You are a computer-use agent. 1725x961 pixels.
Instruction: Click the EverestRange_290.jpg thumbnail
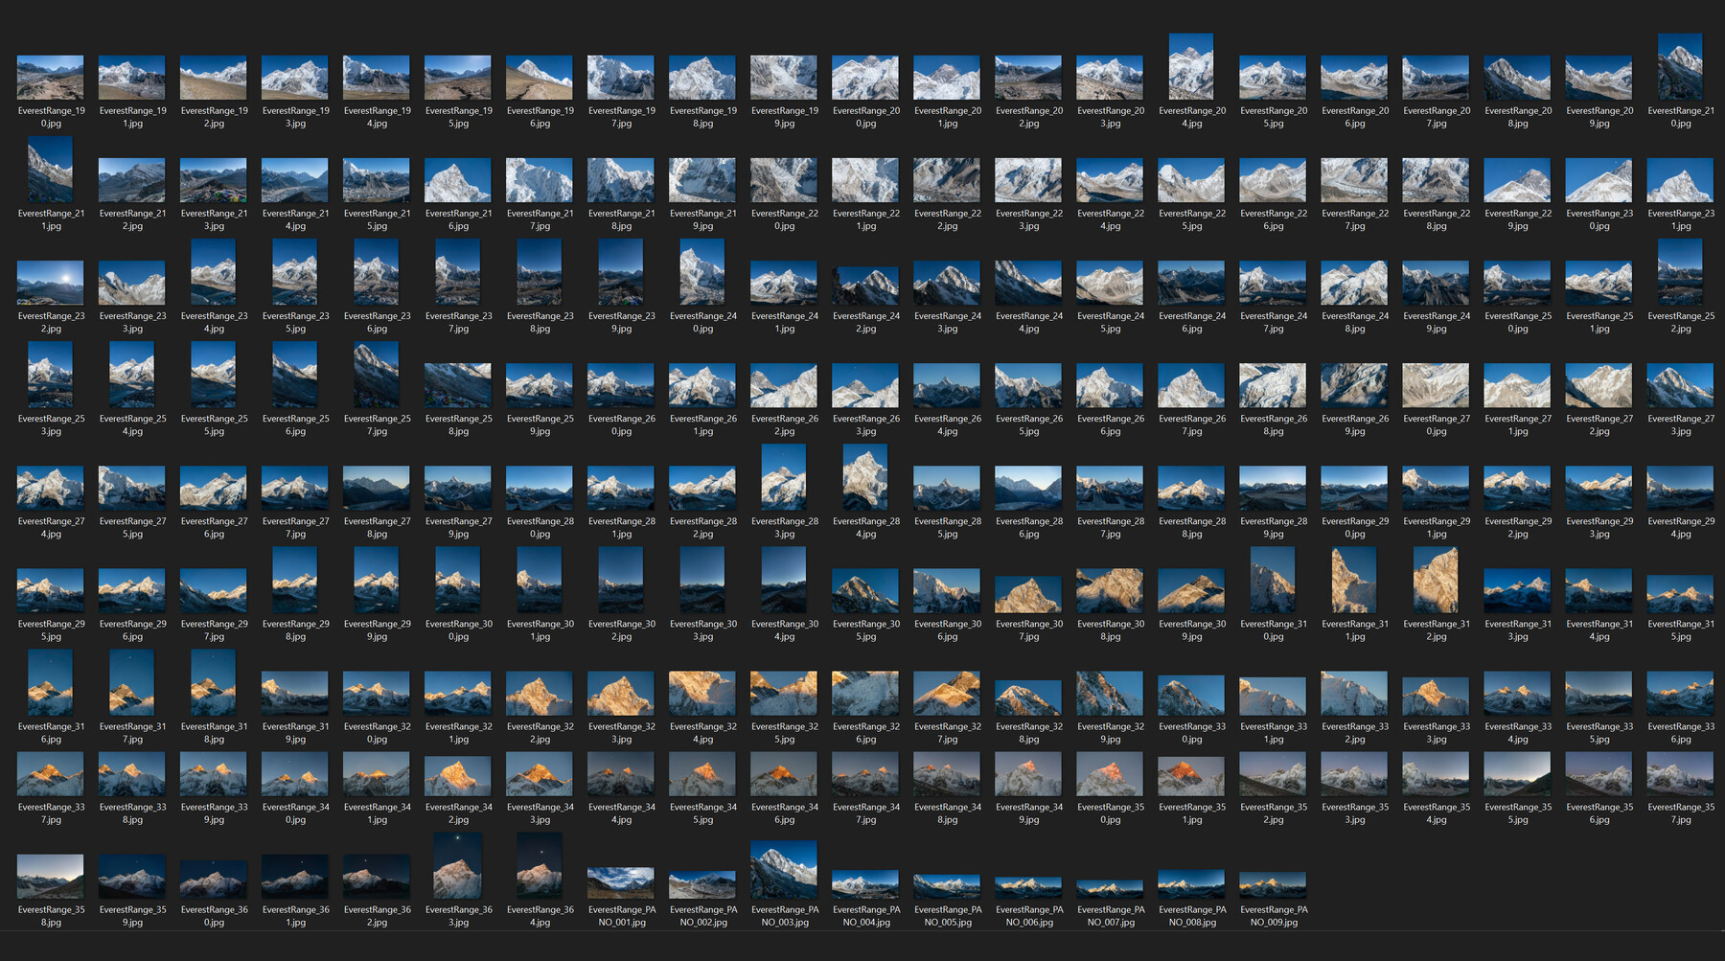[x=1354, y=488]
